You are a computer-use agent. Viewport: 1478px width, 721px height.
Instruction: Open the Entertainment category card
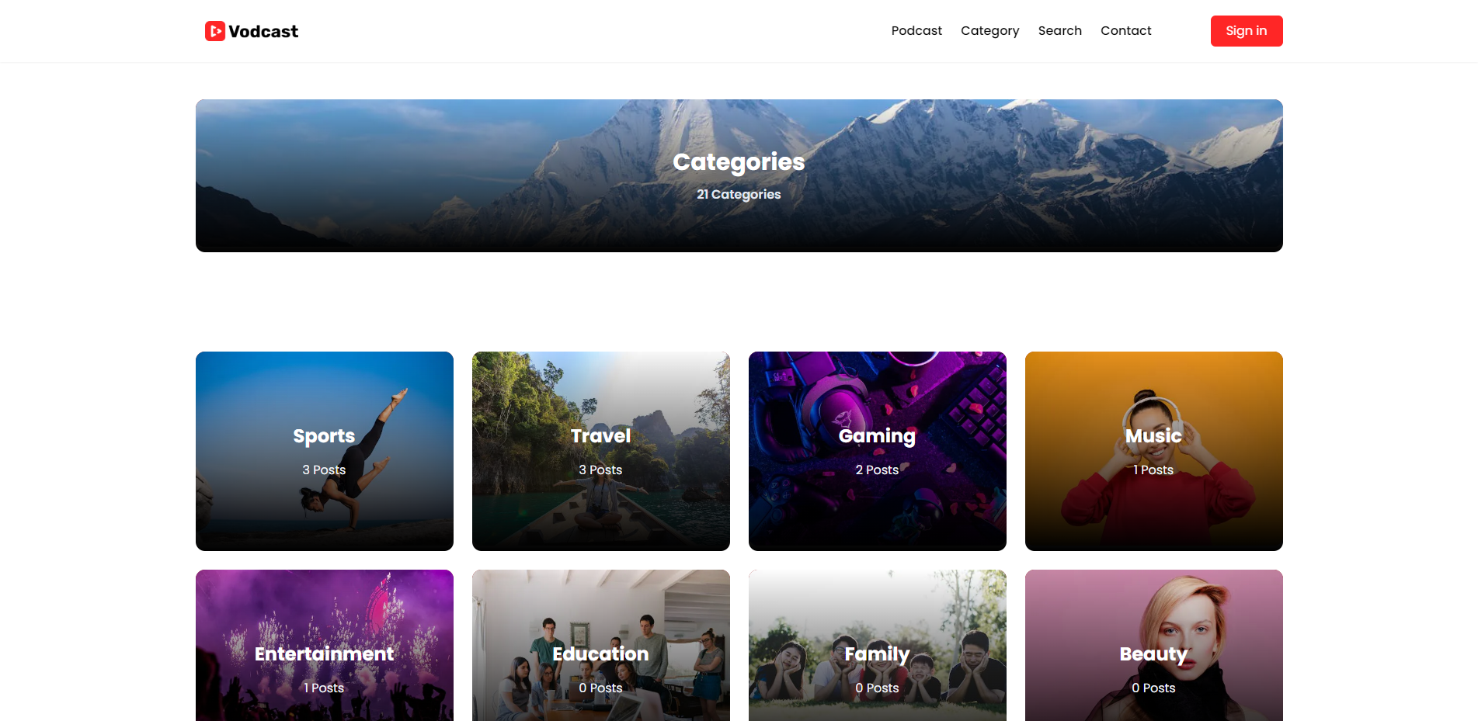[x=325, y=646]
